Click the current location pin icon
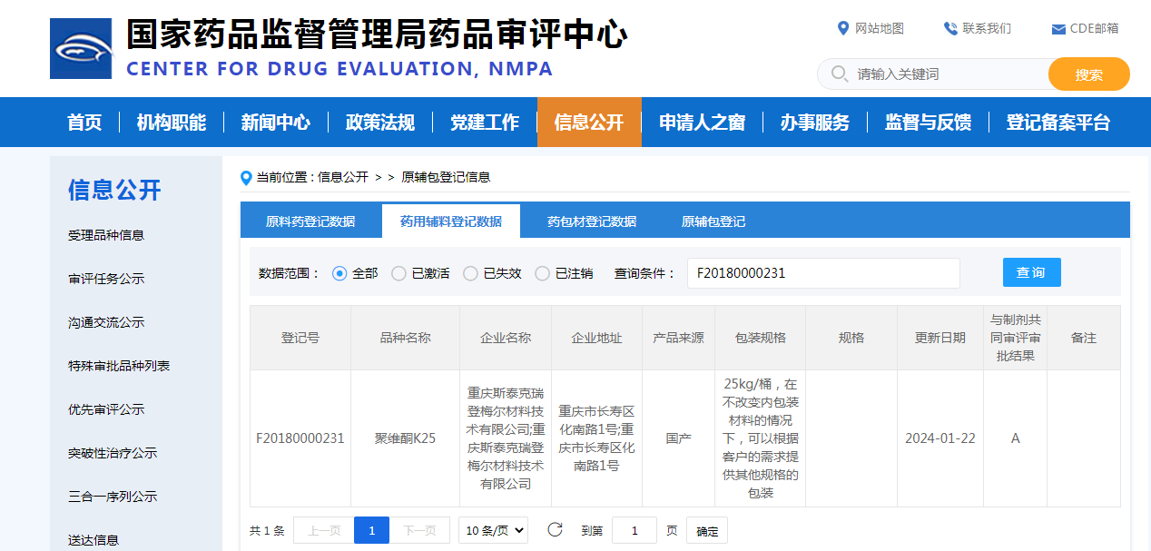Screen dimensions: 1151x551 tap(246, 178)
